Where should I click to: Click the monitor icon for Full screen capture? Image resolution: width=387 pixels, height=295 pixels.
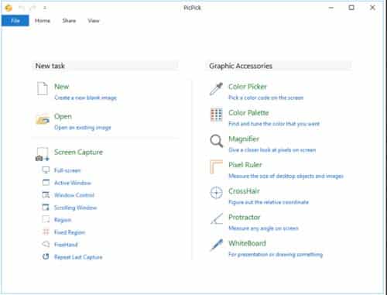pos(46,170)
